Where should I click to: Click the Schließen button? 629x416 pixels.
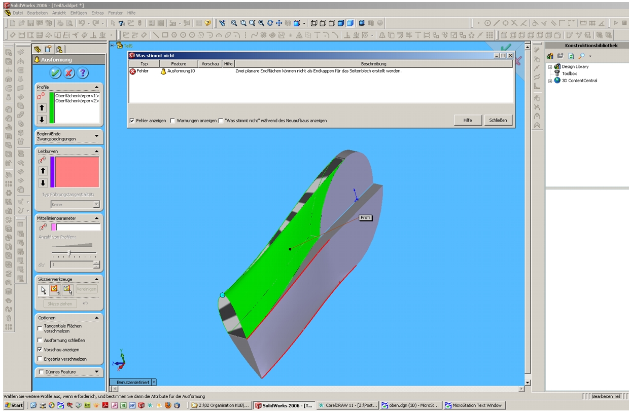pos(498,120)
